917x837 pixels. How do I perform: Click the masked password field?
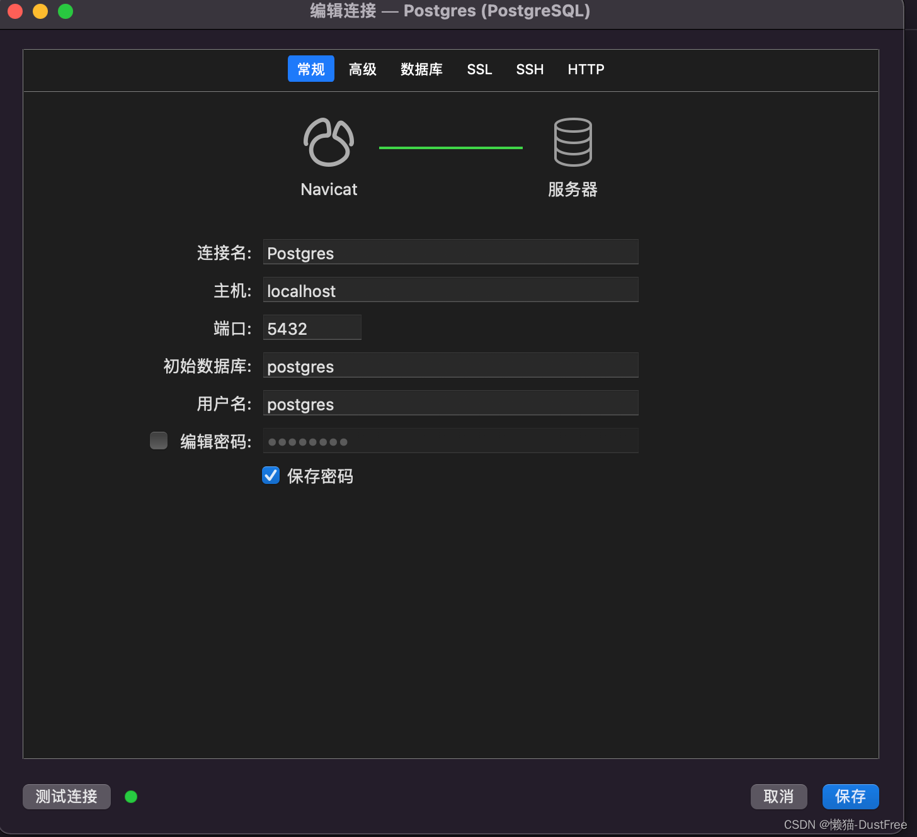coord(450,441)
